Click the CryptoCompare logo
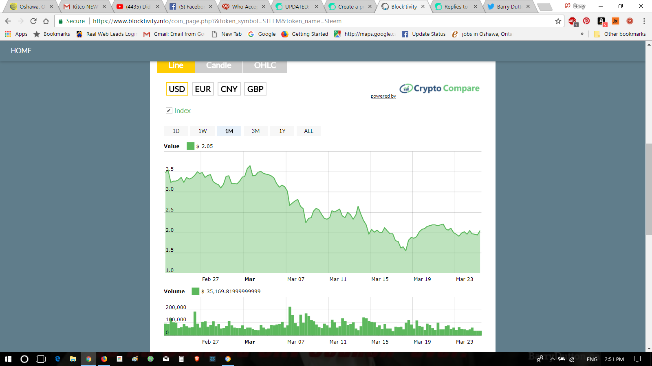This screenshot has height=366, width=652. (439, 88)
